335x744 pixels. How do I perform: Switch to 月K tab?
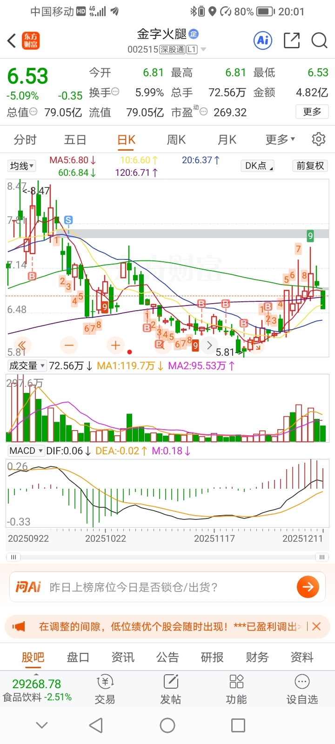click(227, 139)
